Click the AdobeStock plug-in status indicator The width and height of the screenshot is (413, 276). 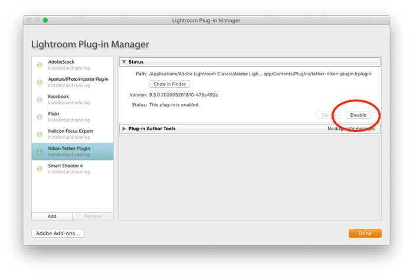click(40, 65)
